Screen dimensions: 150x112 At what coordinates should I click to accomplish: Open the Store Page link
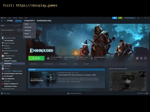point(34,64)
